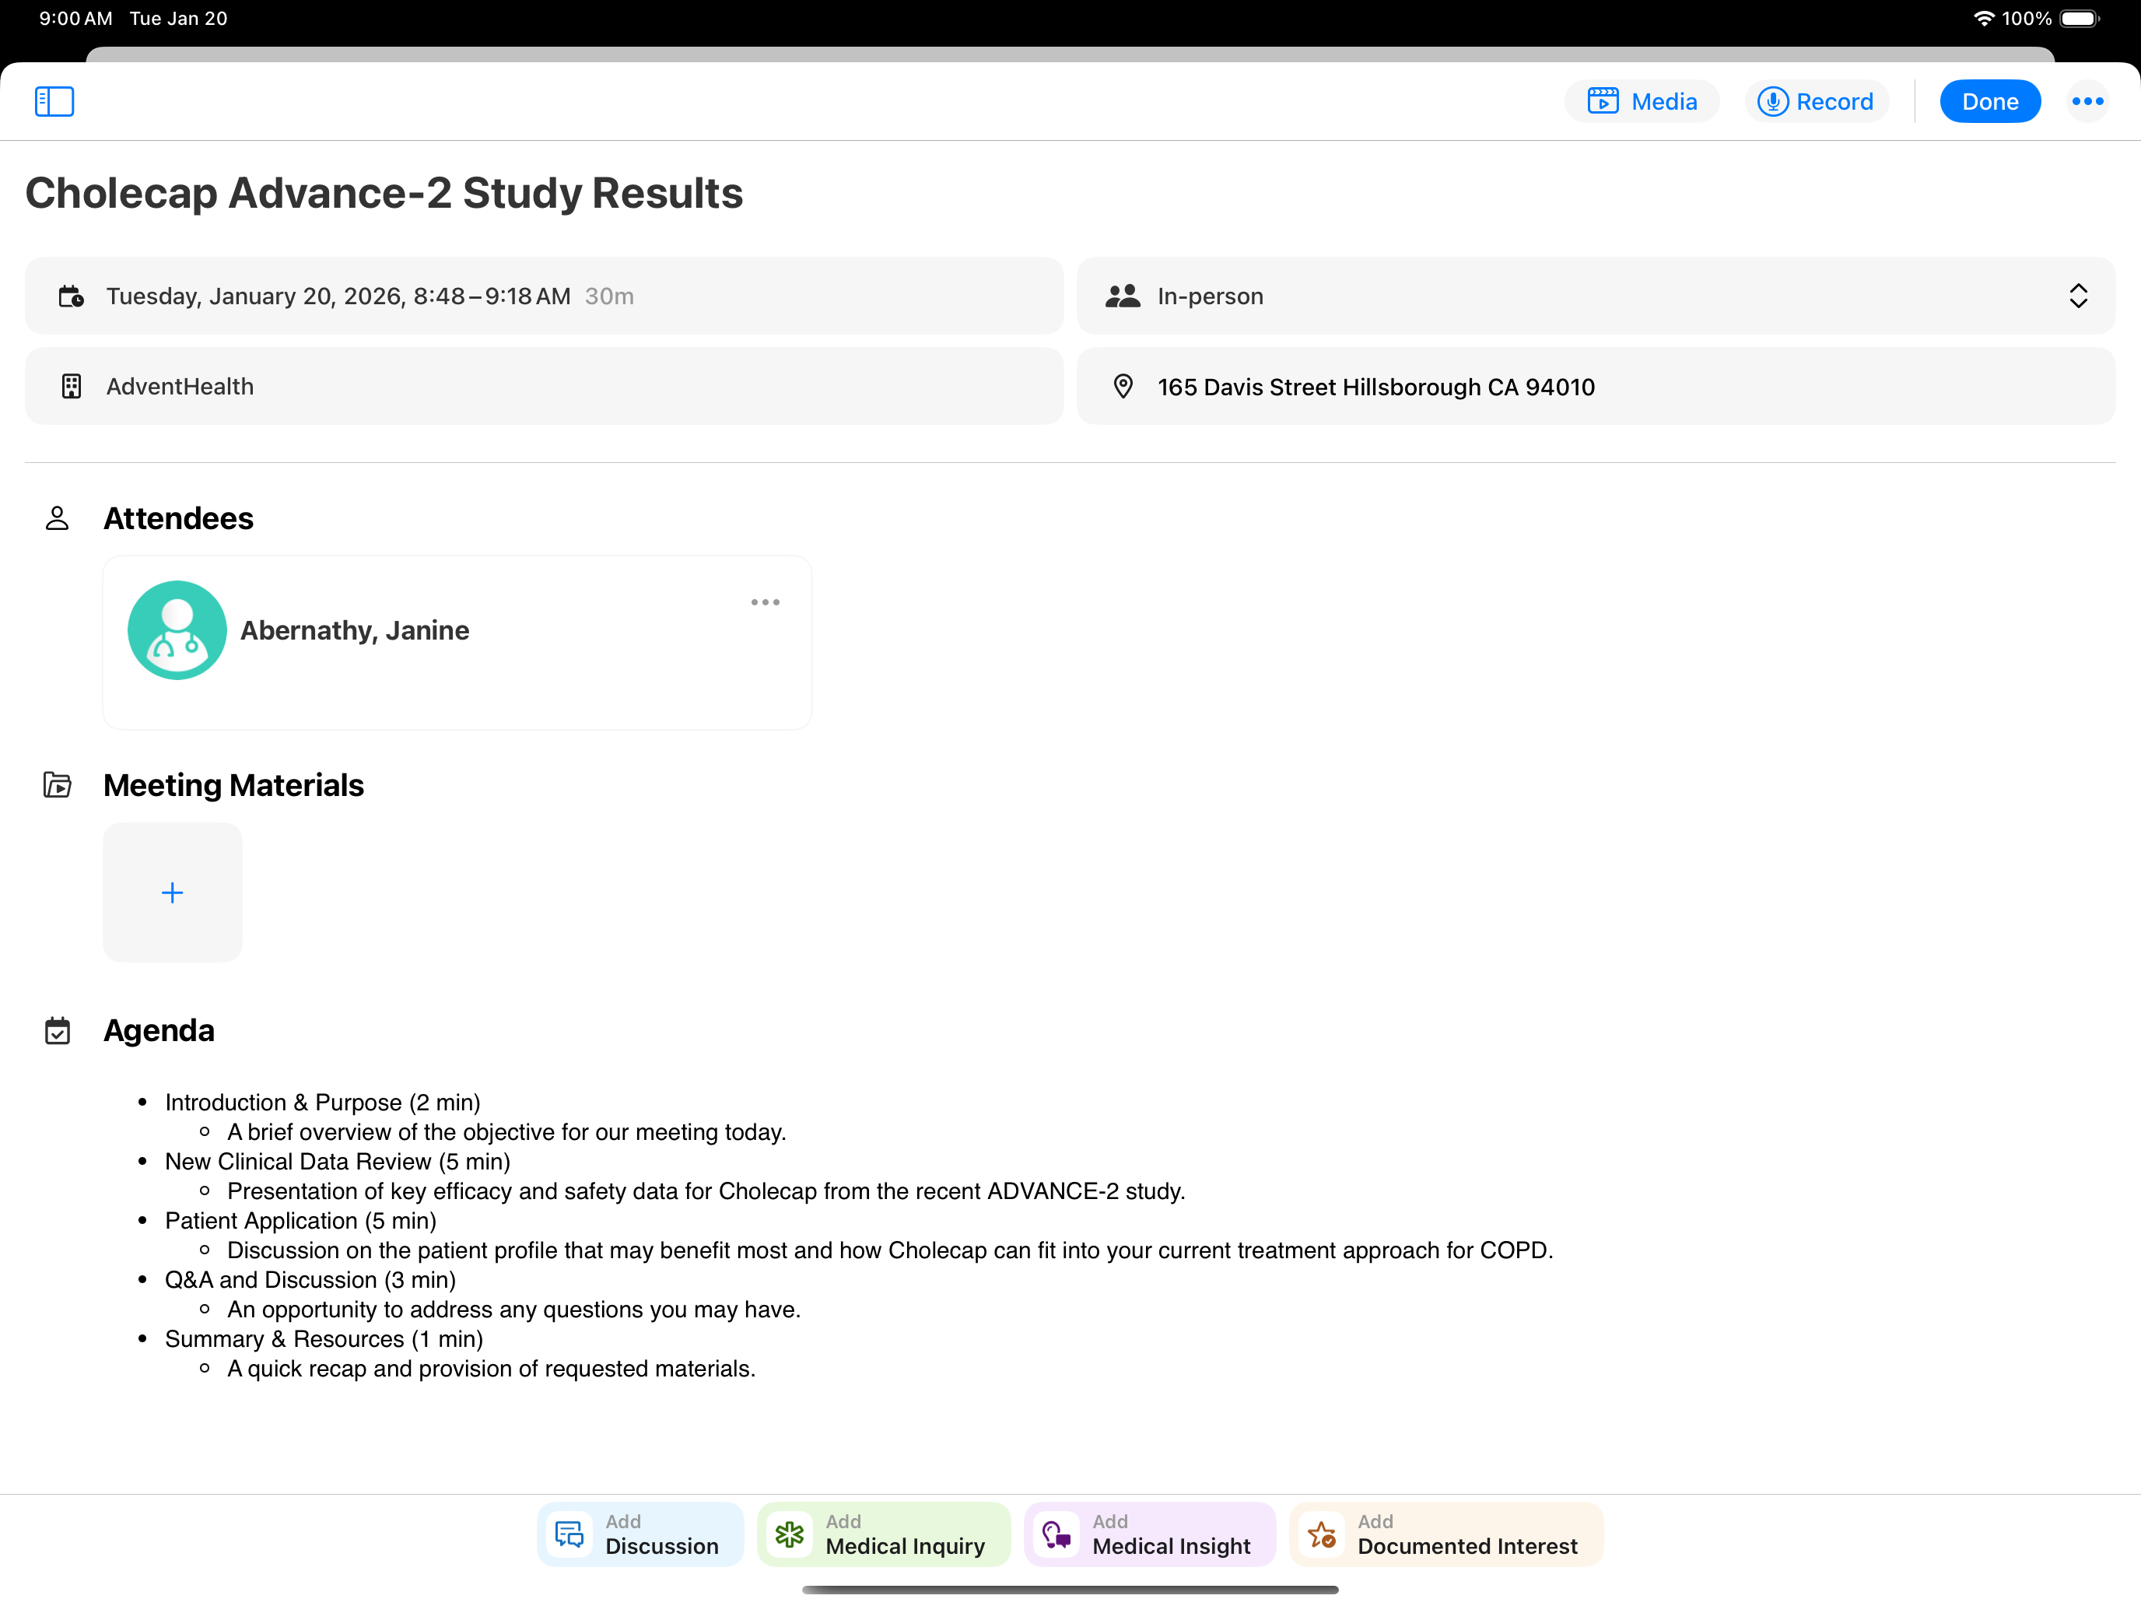This screenshot has width=2141, height=1606.
Task: Start recording with Record button
Action: 1816,102
